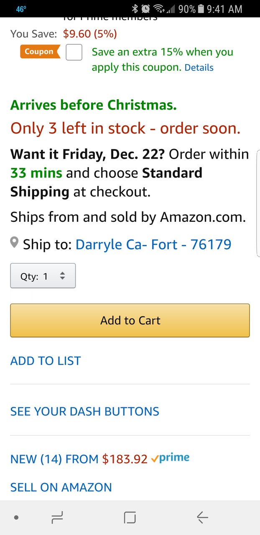The width and height of the screenshot is (260, 535).
Task: View NEW (14) FROM $183.92 offers
Action: 79,459
